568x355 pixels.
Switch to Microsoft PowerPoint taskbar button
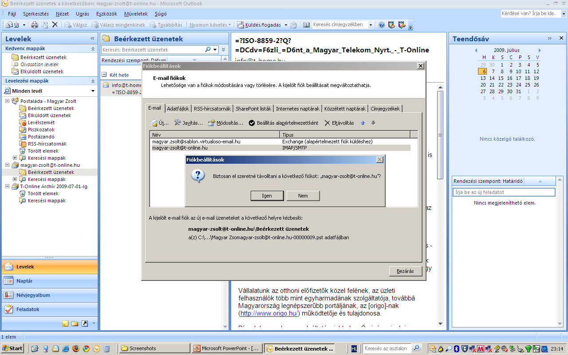228,348
